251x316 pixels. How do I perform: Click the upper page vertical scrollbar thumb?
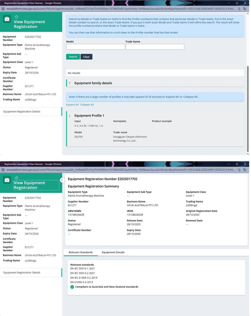click(248, 109)
